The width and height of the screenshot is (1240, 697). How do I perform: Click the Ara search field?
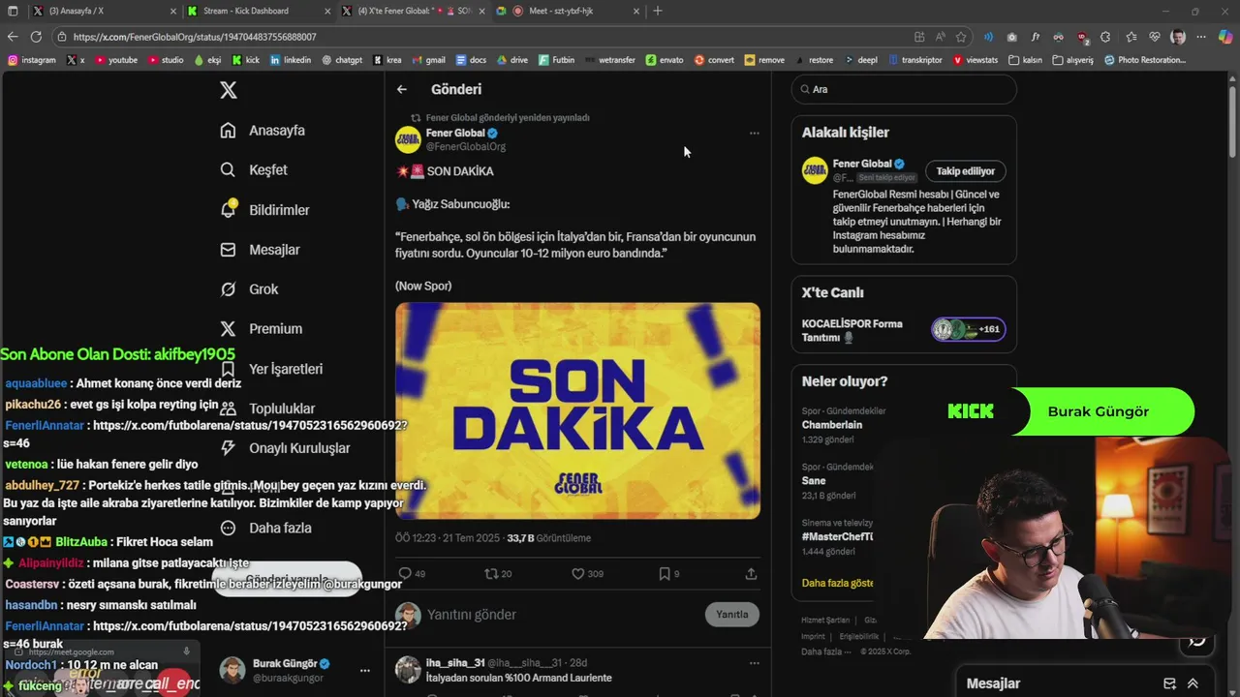(904, 89)
